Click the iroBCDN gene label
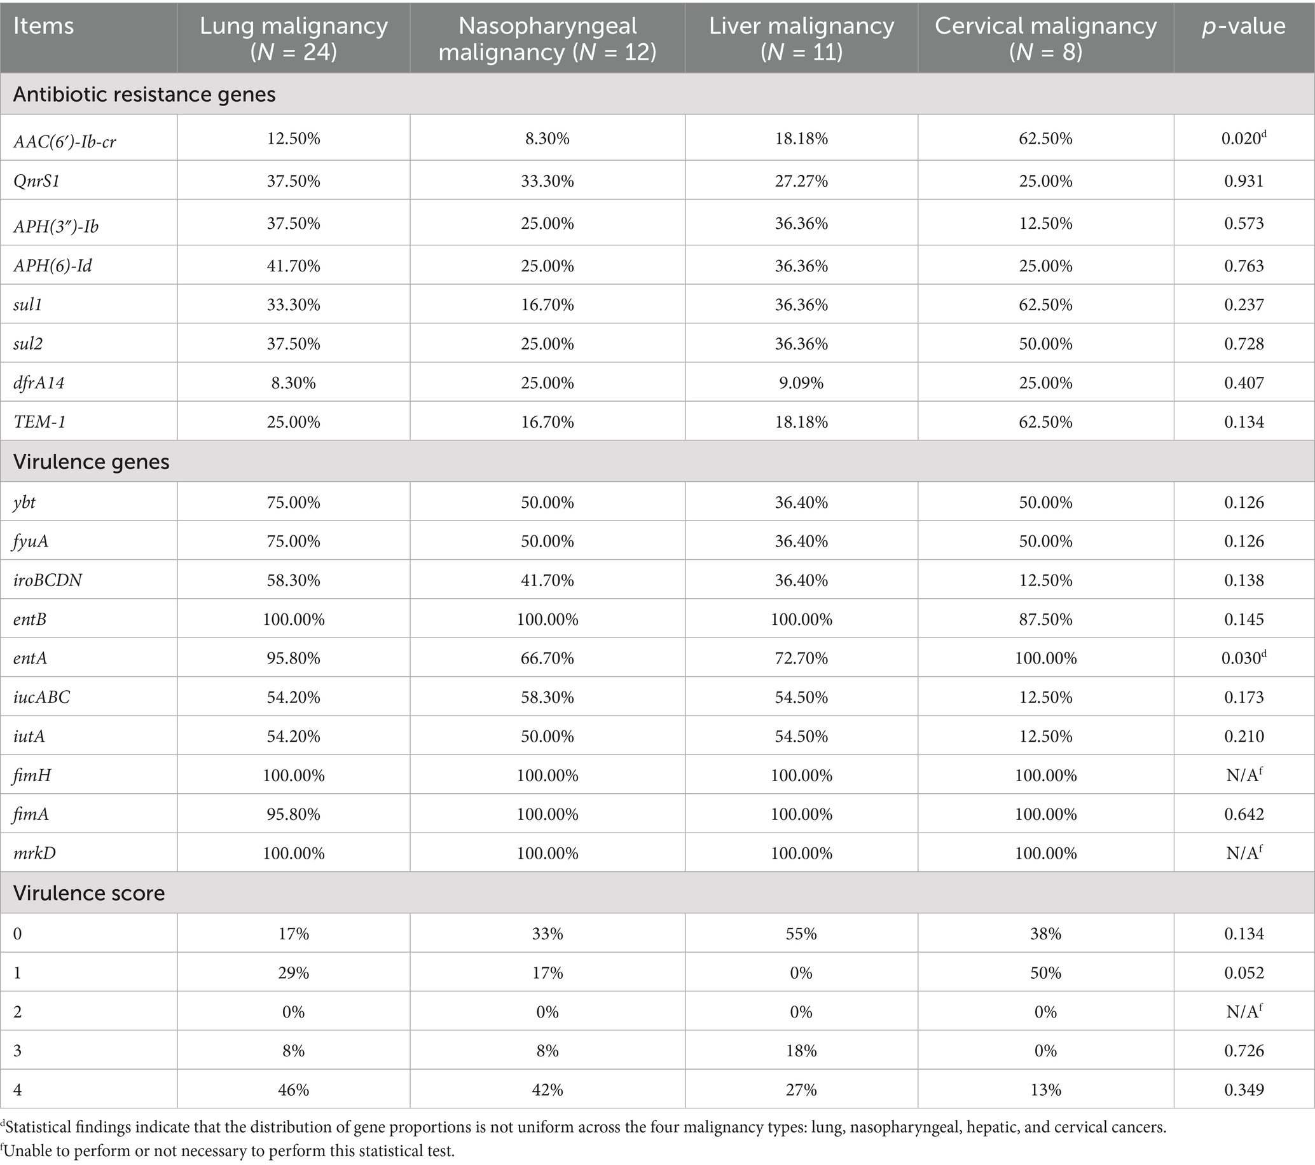The width and height of the screenshot is (1315, 1165). tap(48, 580)
